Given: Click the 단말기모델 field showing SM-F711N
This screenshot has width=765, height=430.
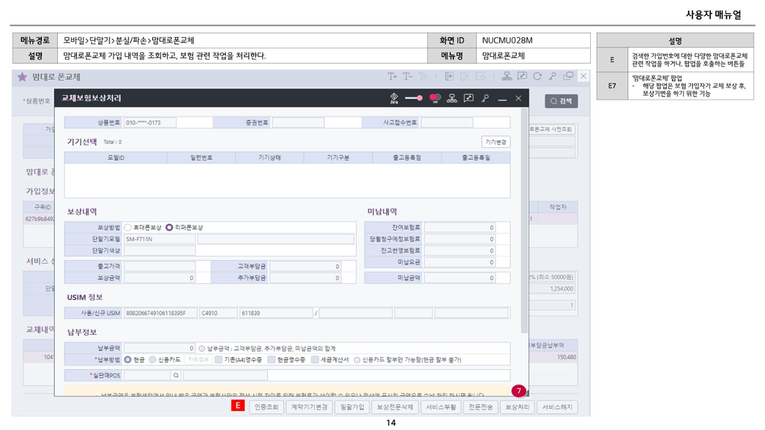Looking at the screenshot, I should [160, 239].
